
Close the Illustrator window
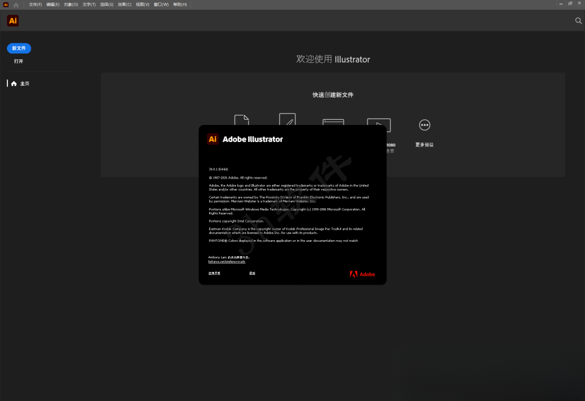point(579,3)
